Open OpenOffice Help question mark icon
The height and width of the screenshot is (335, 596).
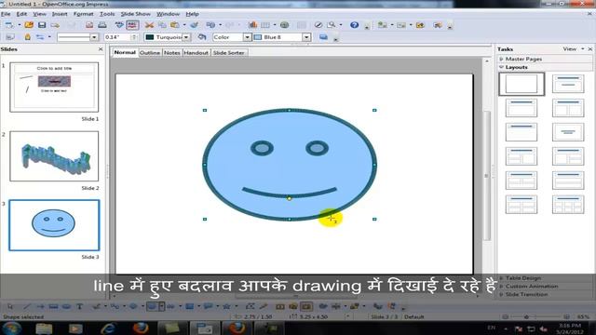pos(354,25)
